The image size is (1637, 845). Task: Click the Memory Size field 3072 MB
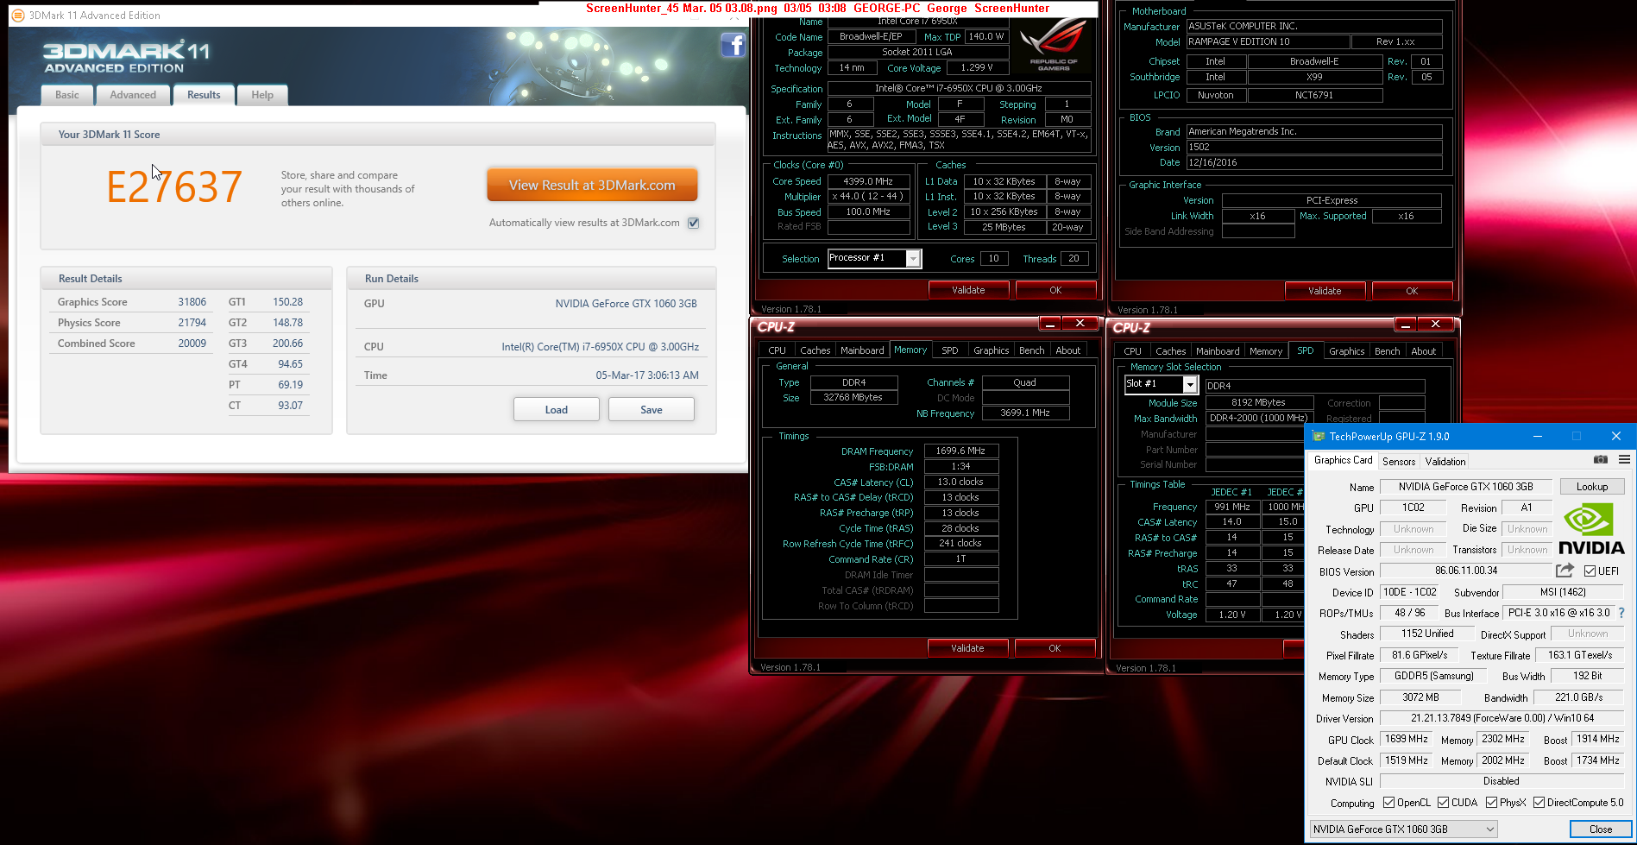pos(1420,697)
